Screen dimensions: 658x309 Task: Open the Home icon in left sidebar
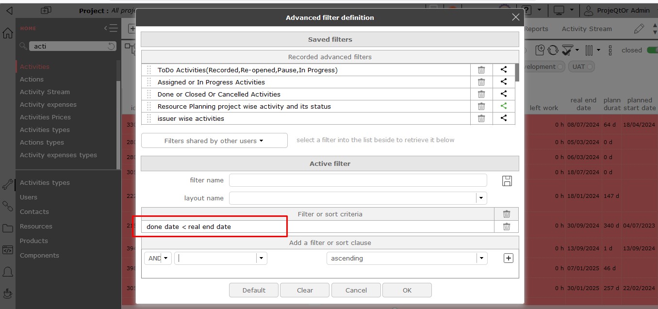pyautogui.click(x=8, y=33)
